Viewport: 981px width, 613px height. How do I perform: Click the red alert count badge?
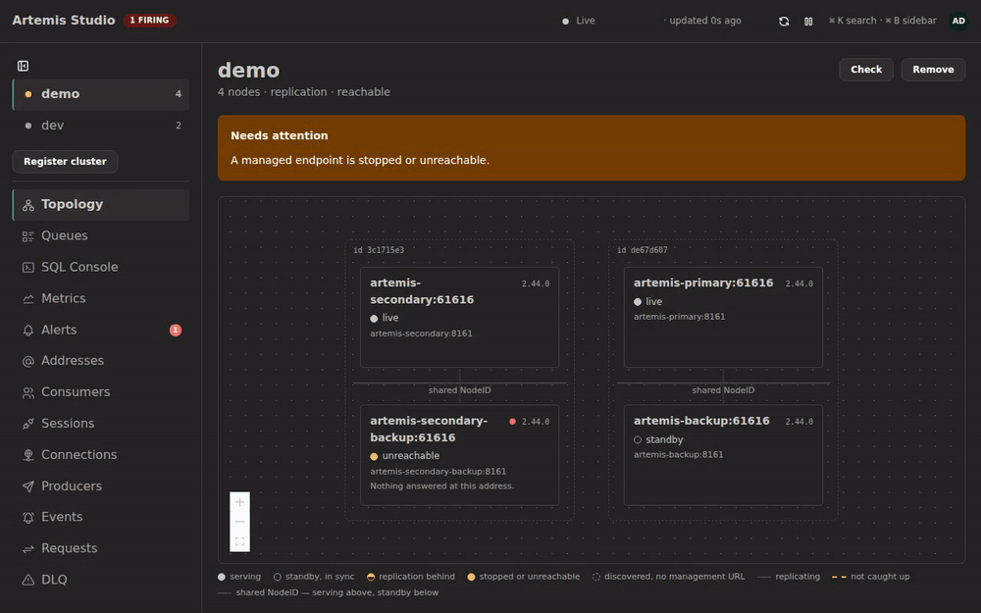(x=176, y=330)
